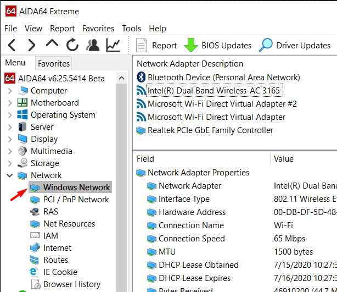Select Net Resources in tree

point(69,223)
